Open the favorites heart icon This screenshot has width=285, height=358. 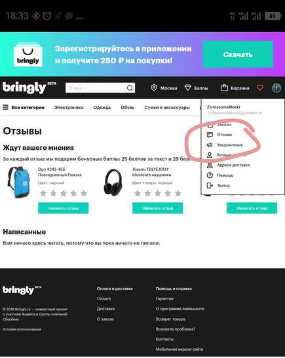pyautogui.click(x=260, y=87)
